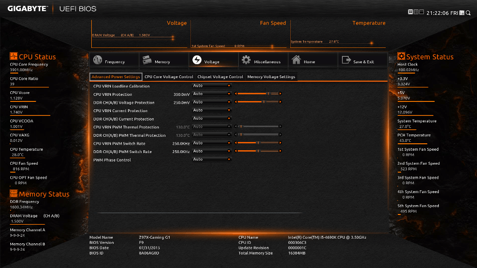Screen dimensions: 477x268
Task: Increase CPU VRIN PWM Switch Rate with right arrow
Action: (x=280, y=143)
